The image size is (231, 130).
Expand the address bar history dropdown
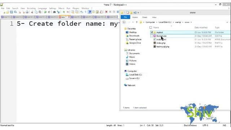pos(227,22)
